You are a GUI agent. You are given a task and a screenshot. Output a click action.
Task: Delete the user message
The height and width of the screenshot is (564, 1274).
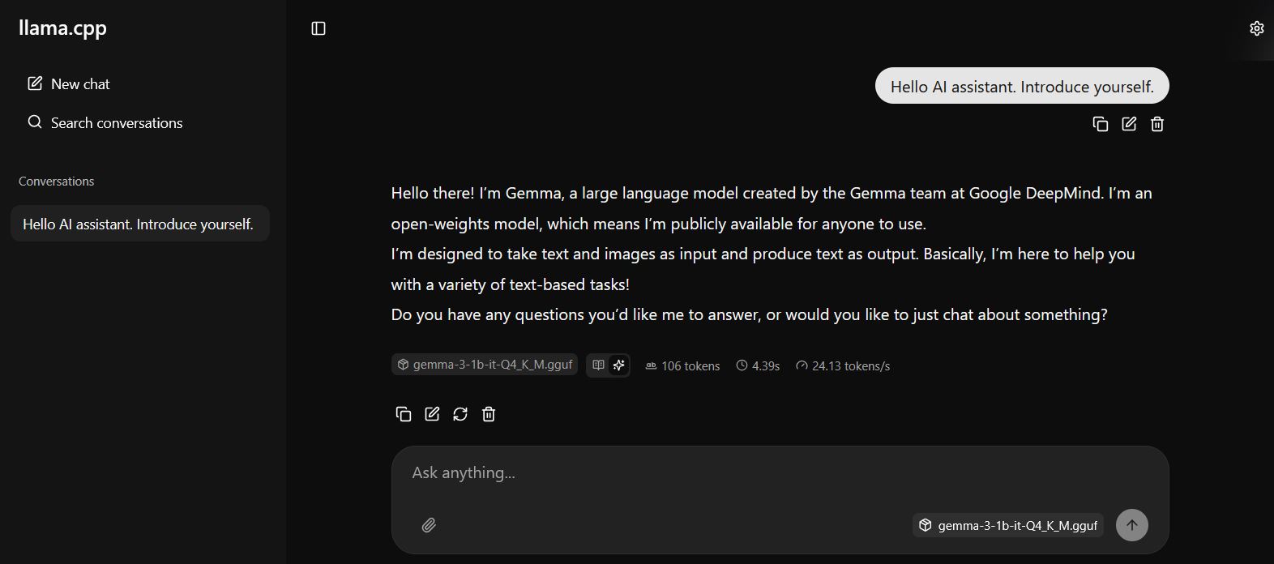[1157, 124]
